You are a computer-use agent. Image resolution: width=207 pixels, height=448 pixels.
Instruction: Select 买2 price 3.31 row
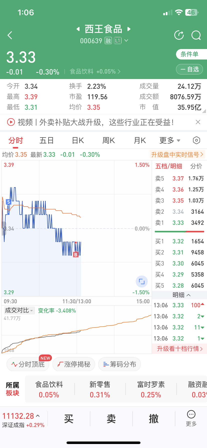[x=179, y=252]
